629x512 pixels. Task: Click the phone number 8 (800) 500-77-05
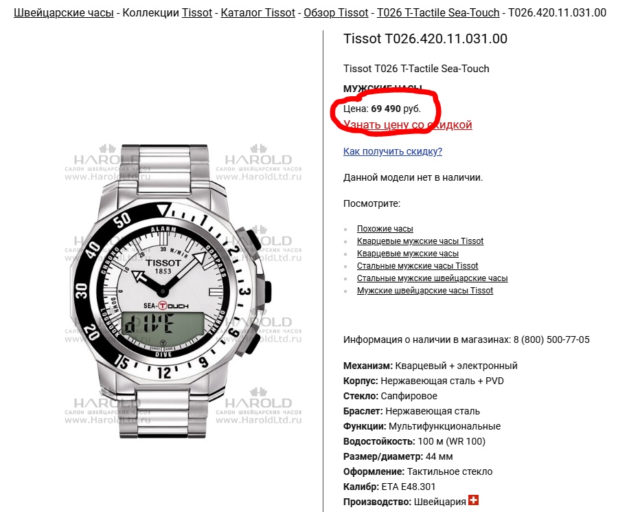pos(551,340)
